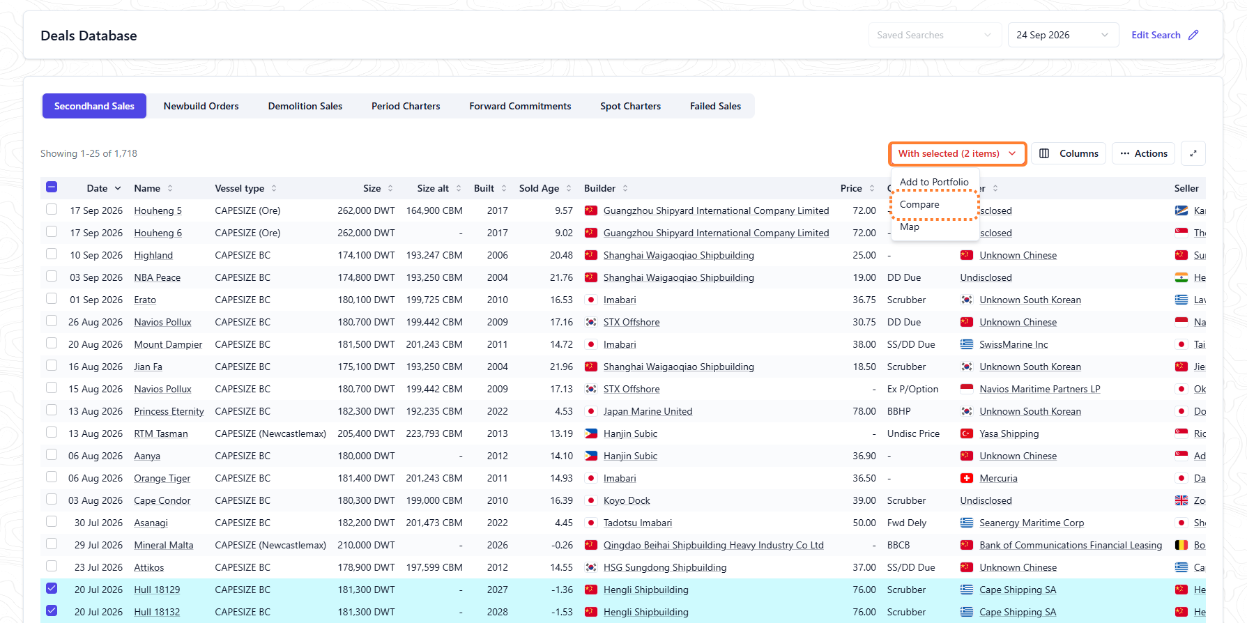Click the three-dot Actions icon
Viewport: 1247px width, 623px height.
click(x=1125, y=153)
